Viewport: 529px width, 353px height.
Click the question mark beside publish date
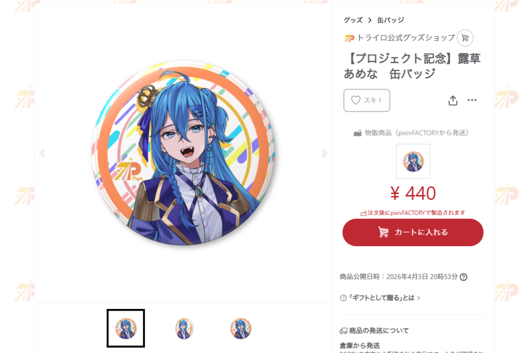click(463, 277)
